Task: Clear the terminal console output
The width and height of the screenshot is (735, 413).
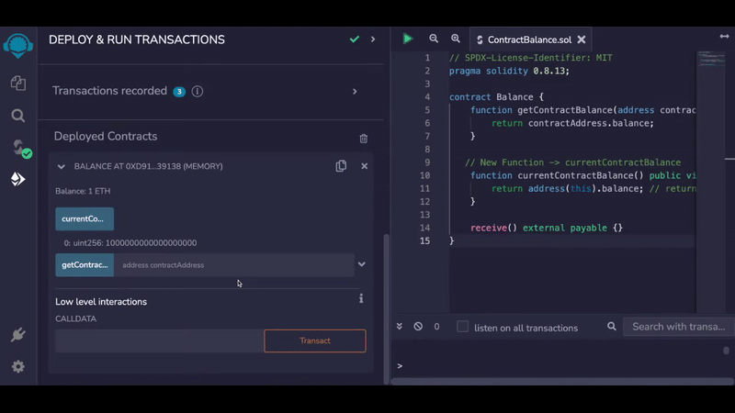Action: (418, 327)
